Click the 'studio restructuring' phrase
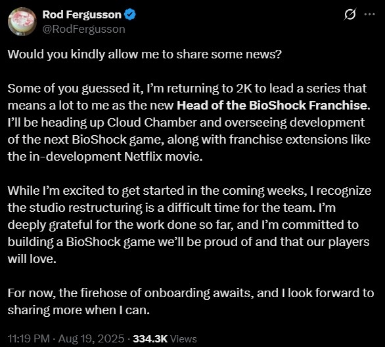 coord(86,208)
